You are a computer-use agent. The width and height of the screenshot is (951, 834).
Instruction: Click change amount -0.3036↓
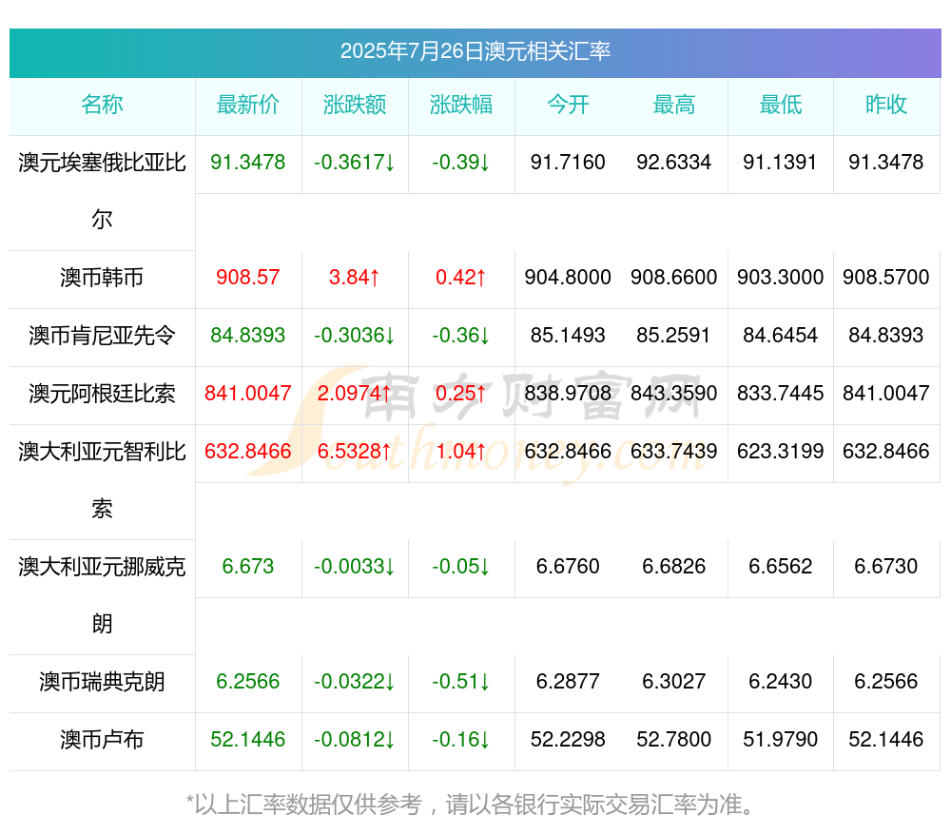355,335
